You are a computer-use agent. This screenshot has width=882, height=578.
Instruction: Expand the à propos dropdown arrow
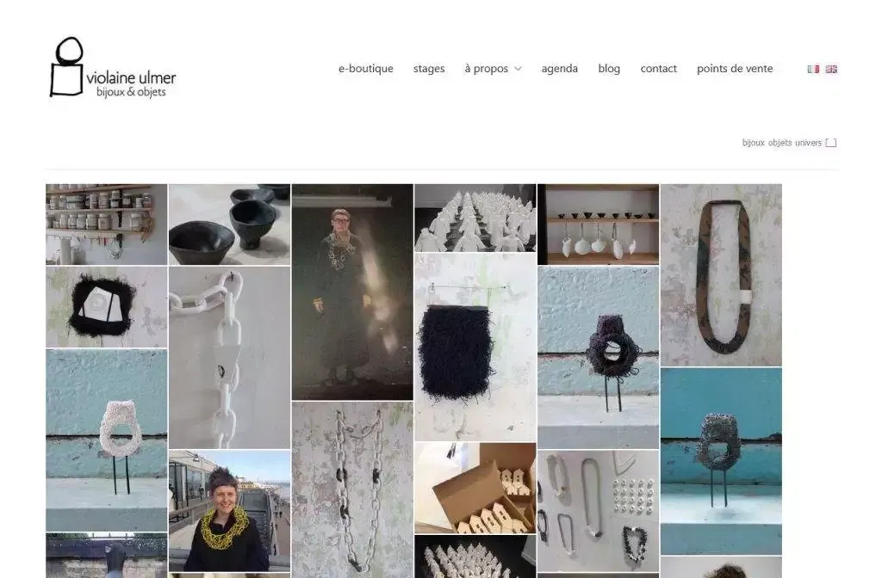[x=519, y=69]
